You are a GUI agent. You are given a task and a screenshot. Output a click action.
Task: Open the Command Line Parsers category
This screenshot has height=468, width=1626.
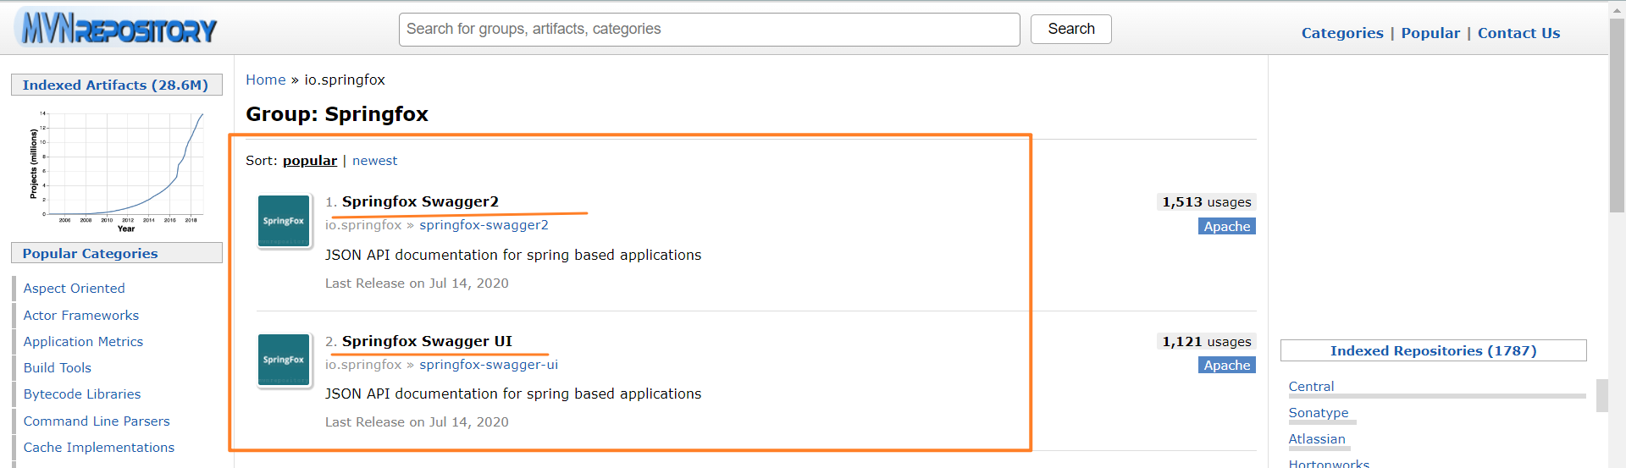(x=97, y=421)
